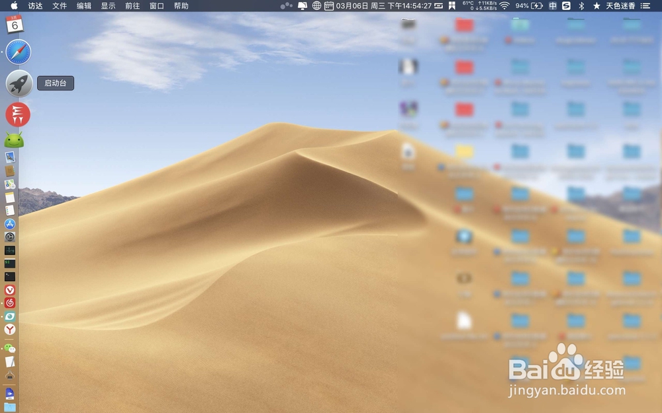Switch input method via the 中 indicator
Screen dimensions: 662x413
pos(553,7)
